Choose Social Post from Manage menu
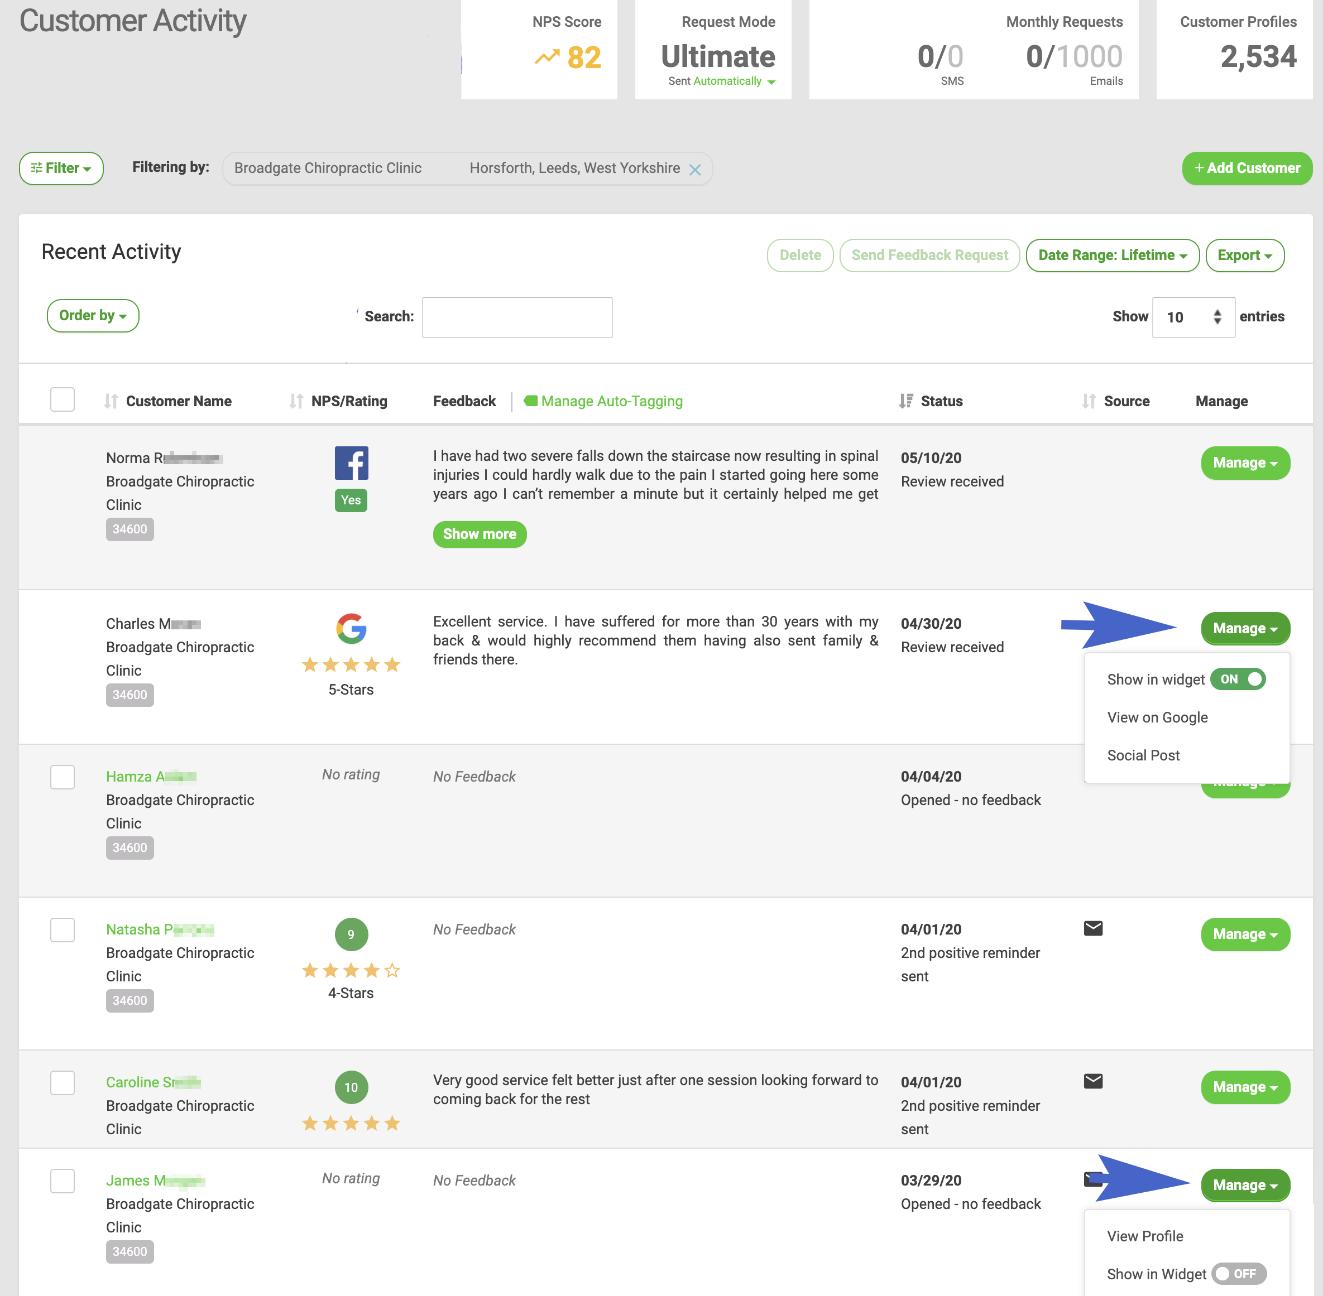This screenshot has width=1323, height=1296. [x=1143, y=755]
